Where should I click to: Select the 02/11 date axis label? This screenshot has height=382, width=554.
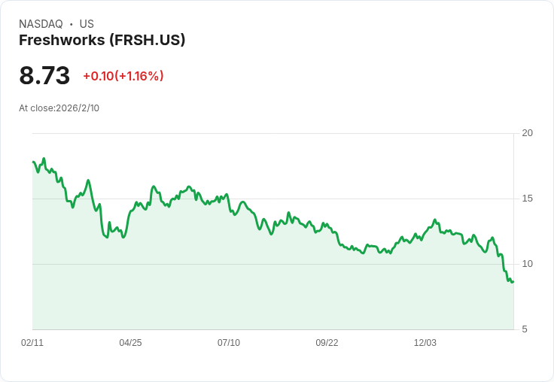click(x=32, y=343)
